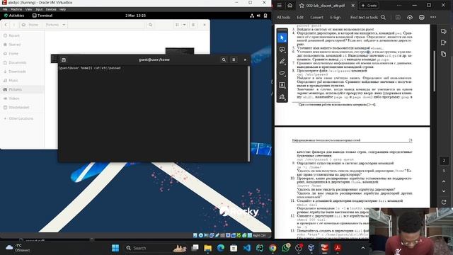Select the add text box tool
453x255 pixels.
pos(282,85)
